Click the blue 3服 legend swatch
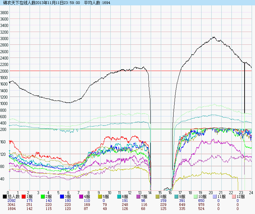The height and width of the screenshot is (214, 255). (x=62, y=196)
